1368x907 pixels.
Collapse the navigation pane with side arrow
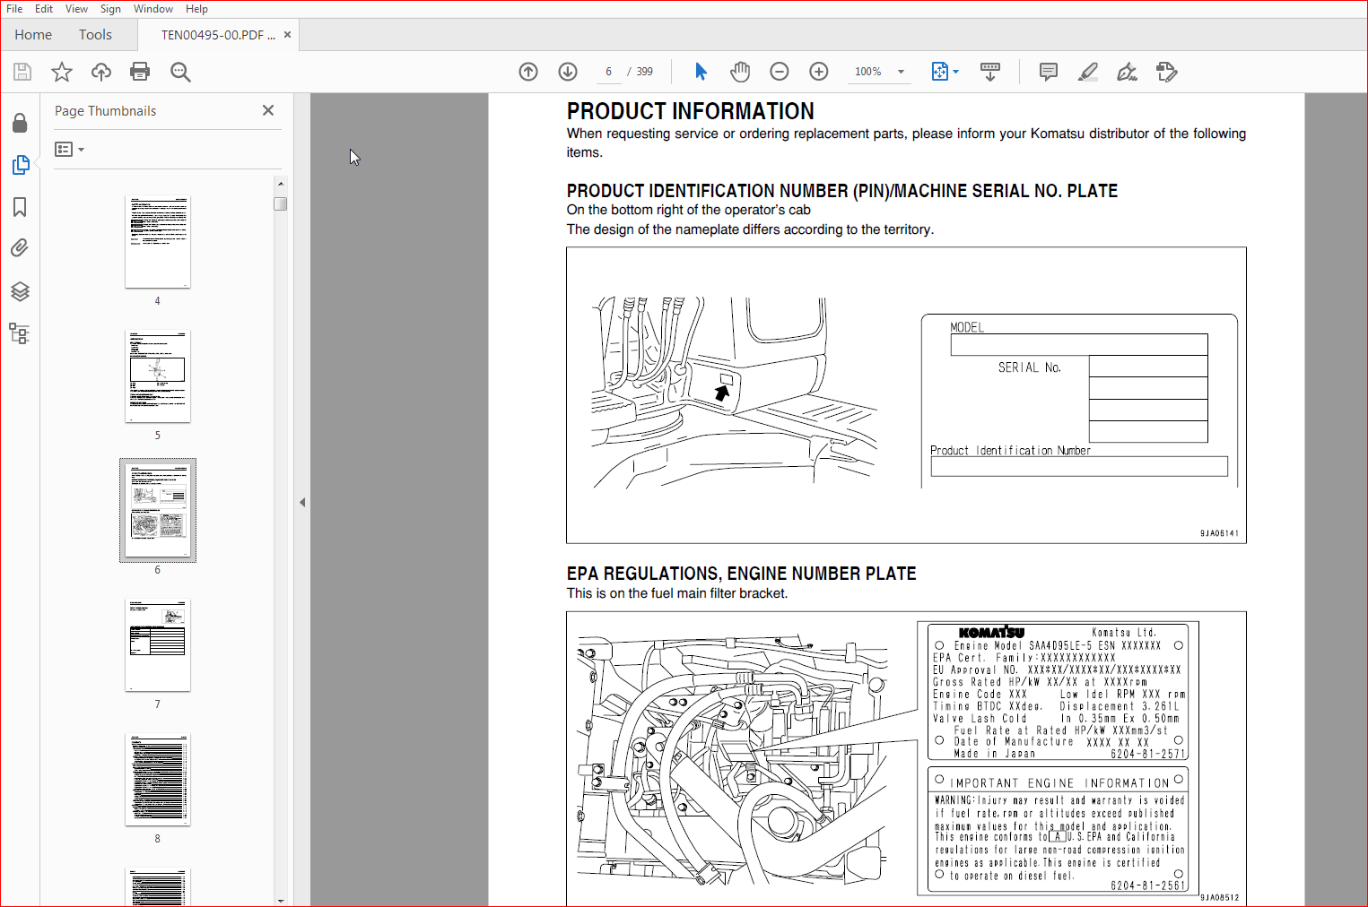[302, 503]
